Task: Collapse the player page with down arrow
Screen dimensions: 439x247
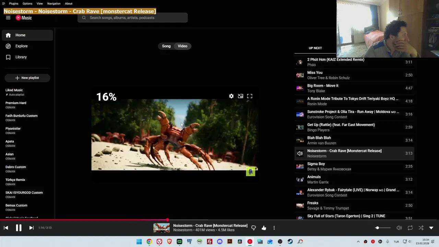Action: pos(431,228)
